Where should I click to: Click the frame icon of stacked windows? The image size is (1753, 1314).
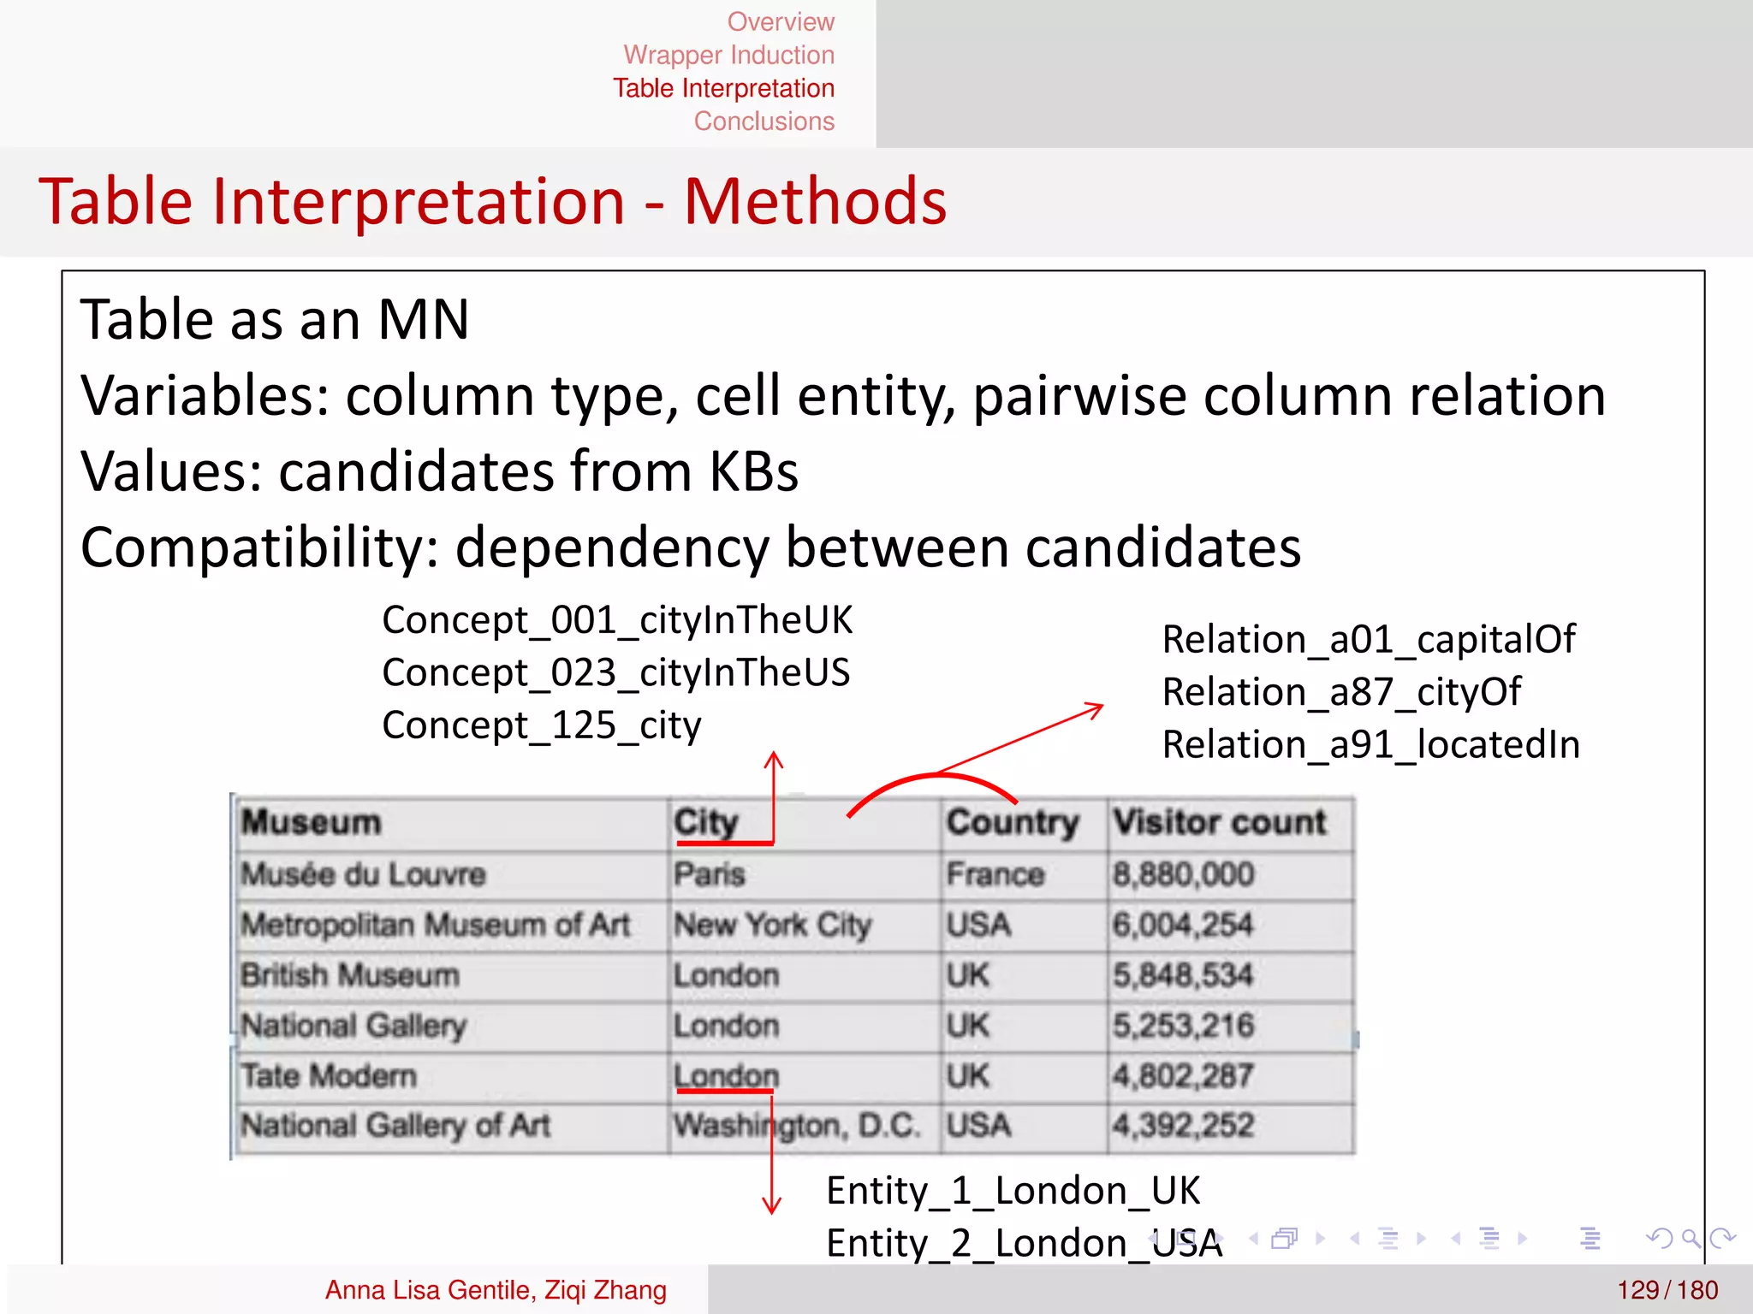(x=1285, y=1238)
